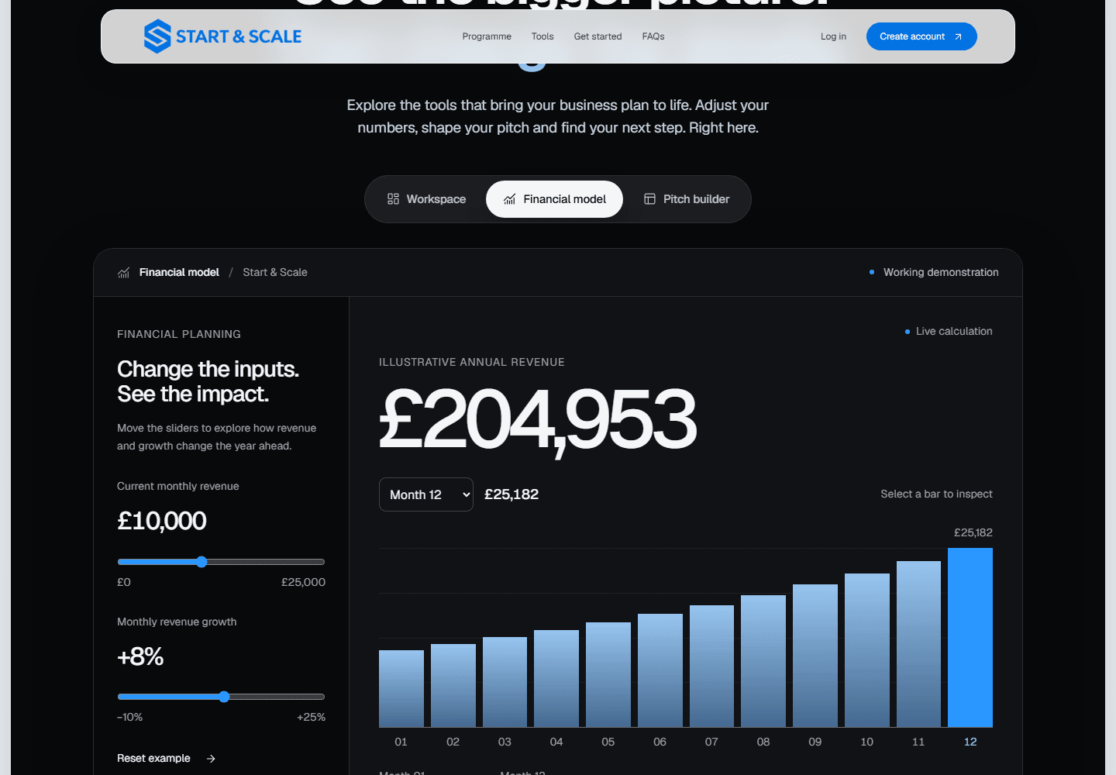Click the arrow icon beside Reset example
The height and width of the screenshot is (775, 1116).
(211, 759)
